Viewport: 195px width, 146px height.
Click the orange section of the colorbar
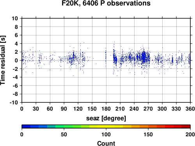144,127
